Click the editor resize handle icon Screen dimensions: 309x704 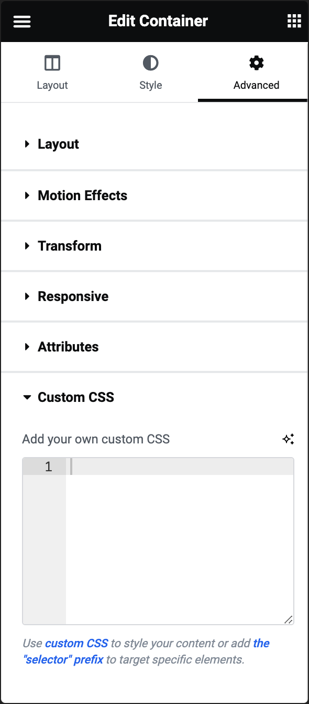click(x=288, y=619)
